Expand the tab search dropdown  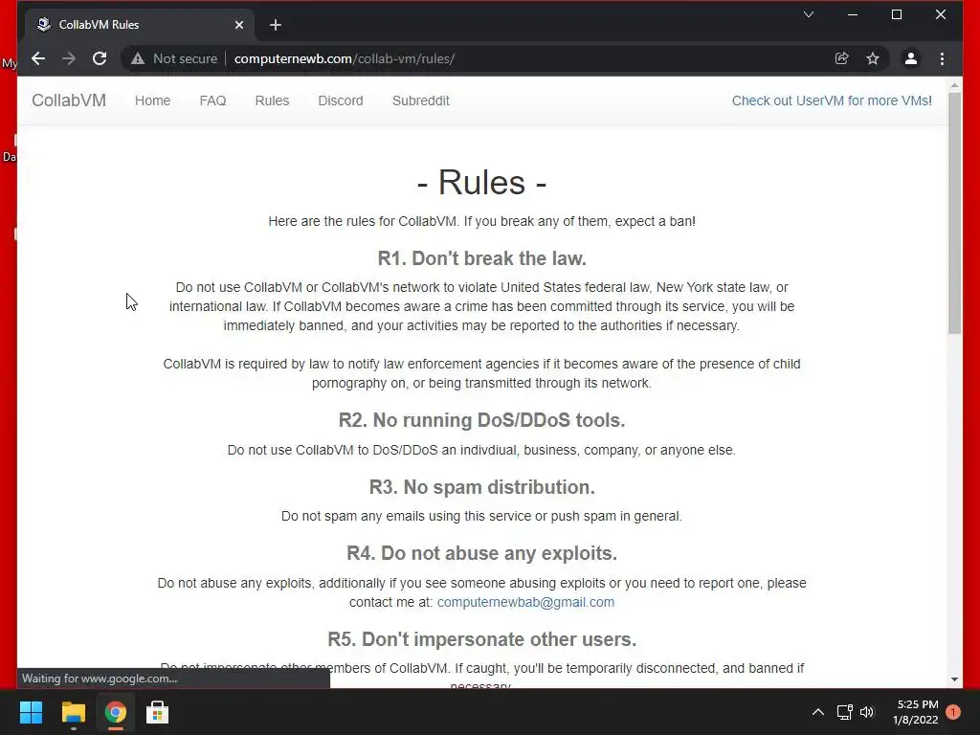coord(808,14)
